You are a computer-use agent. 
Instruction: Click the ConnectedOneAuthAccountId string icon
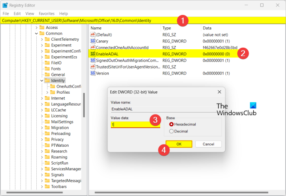tap(93, 48)
